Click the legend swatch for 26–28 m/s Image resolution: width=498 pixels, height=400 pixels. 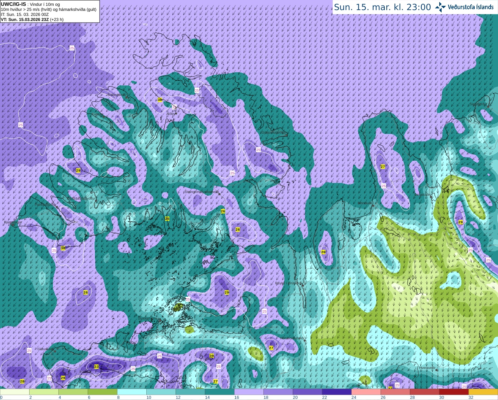coord(395,392)
